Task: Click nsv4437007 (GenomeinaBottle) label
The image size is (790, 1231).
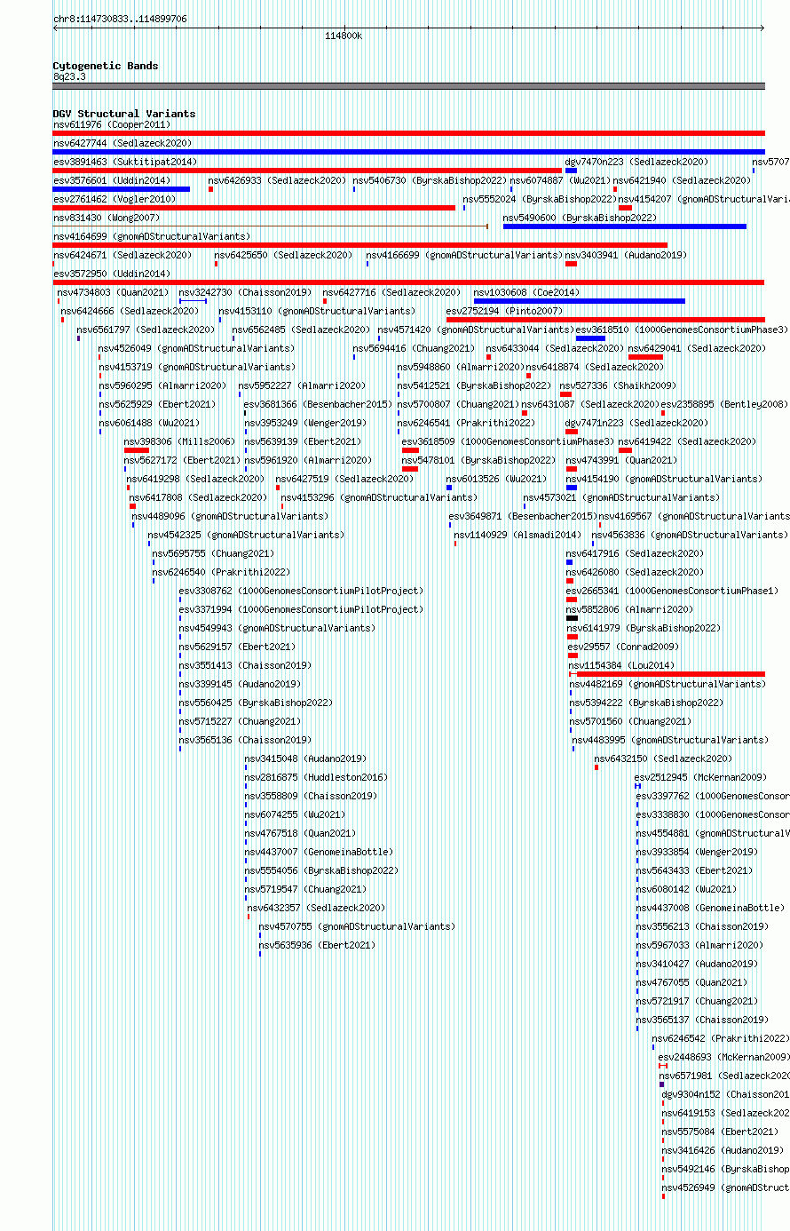Action: tap(320, 852)
